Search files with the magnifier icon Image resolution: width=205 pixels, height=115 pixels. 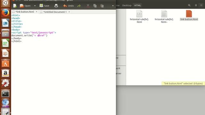click(x=189, y=5)
